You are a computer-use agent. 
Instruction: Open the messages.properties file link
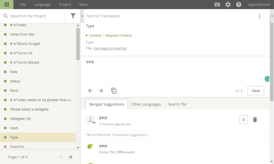pos(110,48)
